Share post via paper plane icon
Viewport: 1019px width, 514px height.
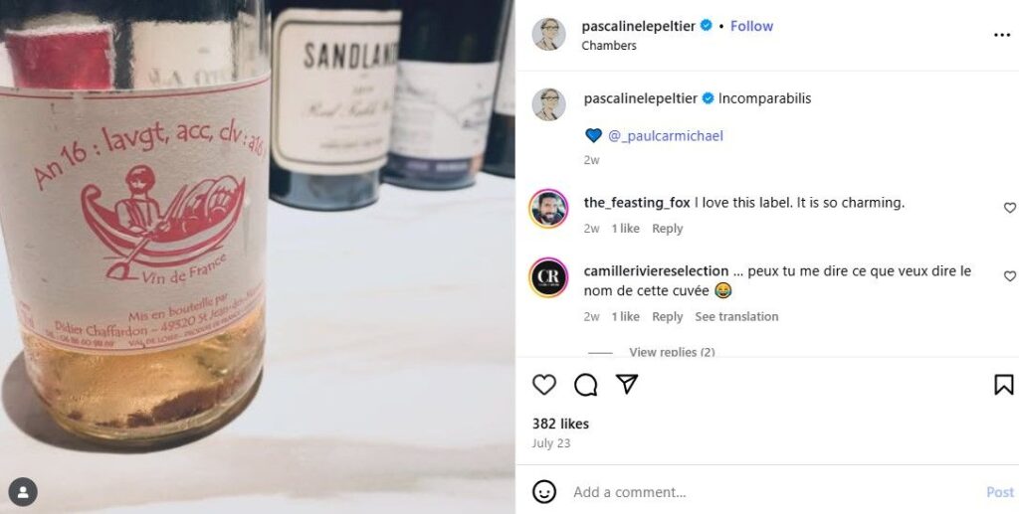click(627, 384)
